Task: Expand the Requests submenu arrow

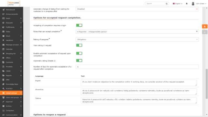Action: (21, 23)
